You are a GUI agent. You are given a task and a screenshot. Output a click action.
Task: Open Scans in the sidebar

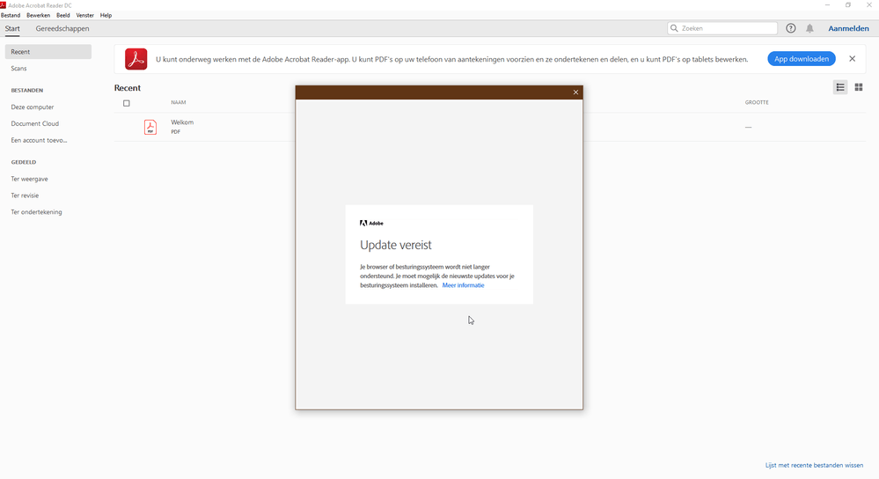coord(19,69)
